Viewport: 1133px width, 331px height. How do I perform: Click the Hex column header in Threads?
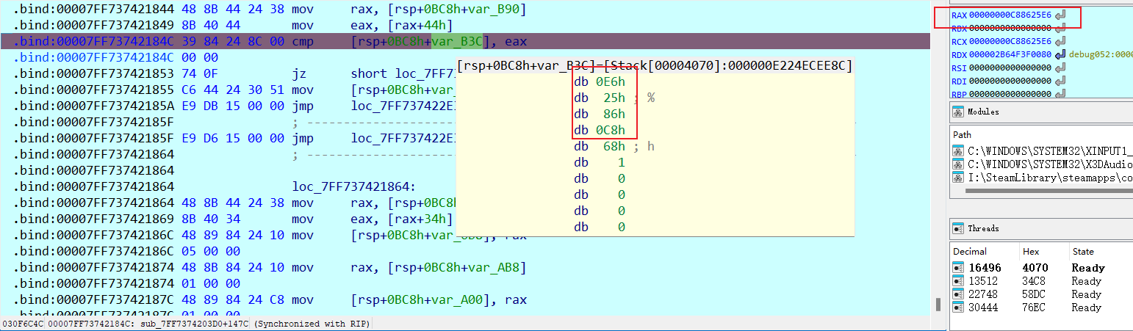click(x=1030, y=251)
